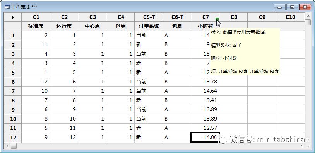Minimize the worksheet window
Image resolution: width=315 pixels, height=153 pixels.
[x=279, y=7]
